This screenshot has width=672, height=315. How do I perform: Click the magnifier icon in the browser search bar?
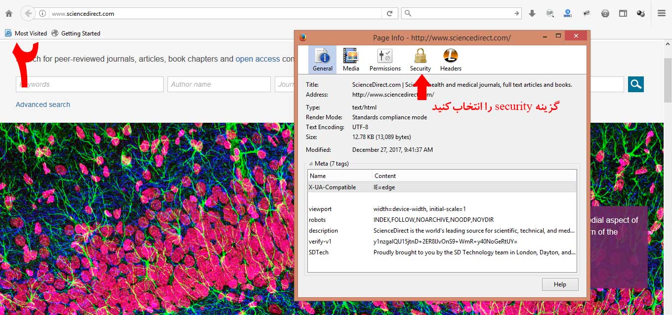[408, 13]
